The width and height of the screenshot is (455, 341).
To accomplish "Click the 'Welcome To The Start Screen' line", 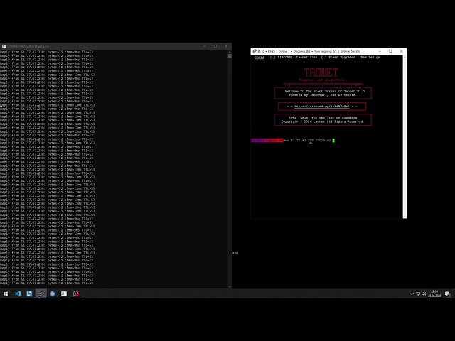I will point(325,91).
